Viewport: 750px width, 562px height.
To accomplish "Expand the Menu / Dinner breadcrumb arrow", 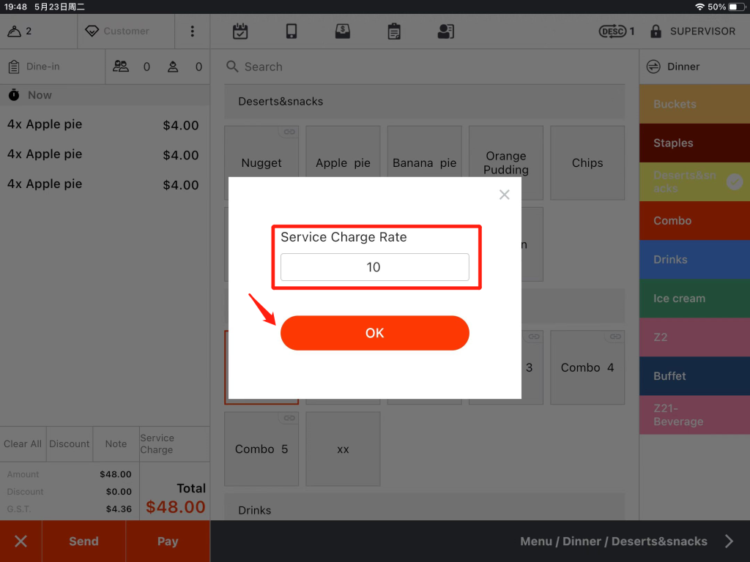I will tap(729, 542).
